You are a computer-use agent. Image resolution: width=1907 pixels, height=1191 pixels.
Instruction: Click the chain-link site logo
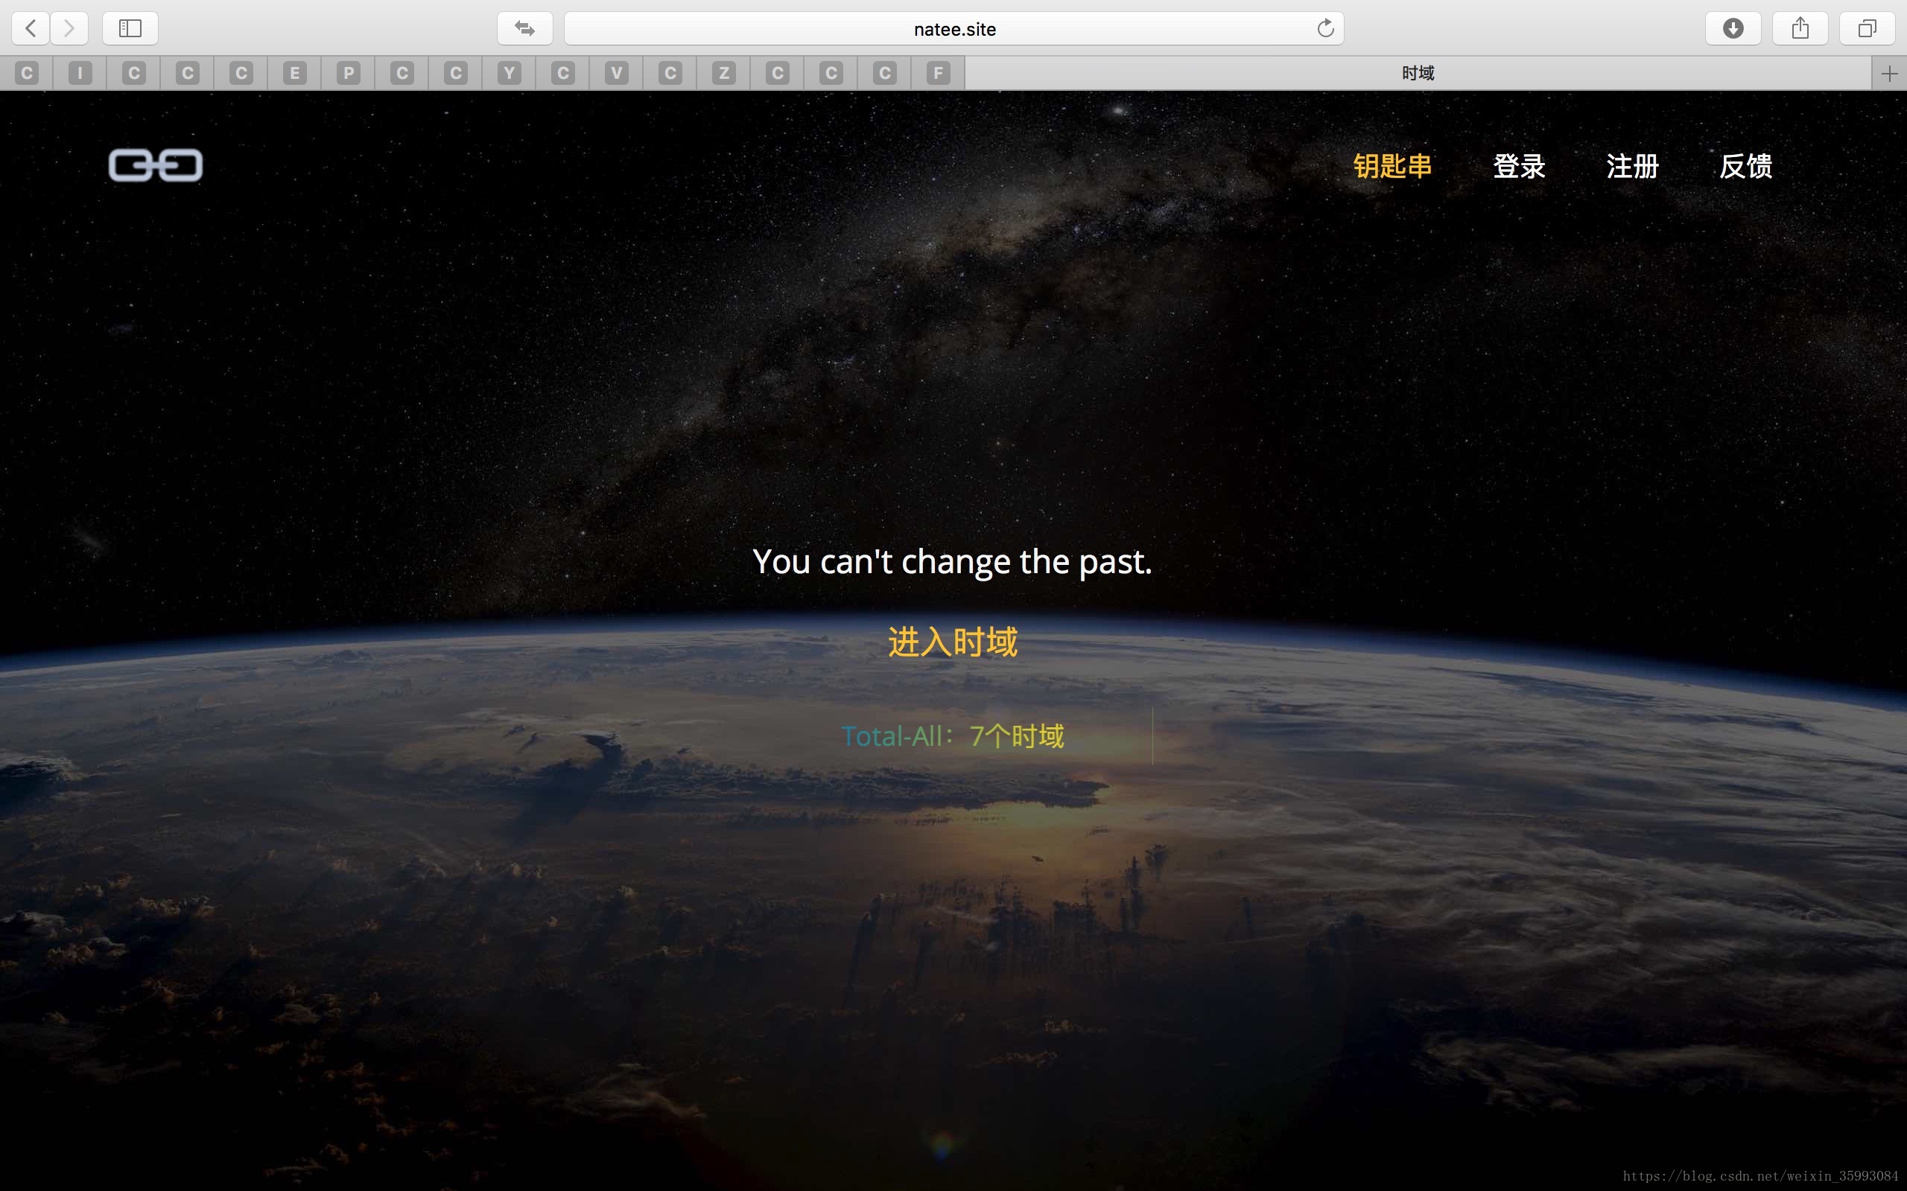(155, 165)
